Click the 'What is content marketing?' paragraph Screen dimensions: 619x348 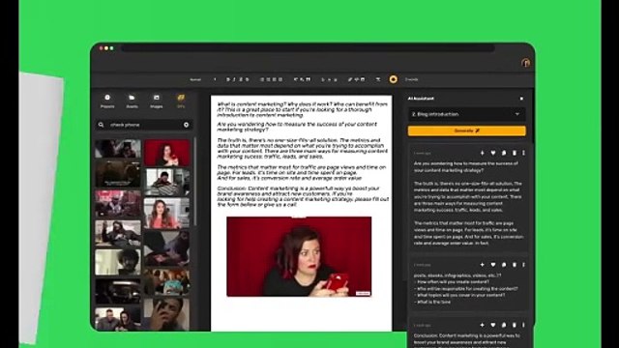coord(302,109)
